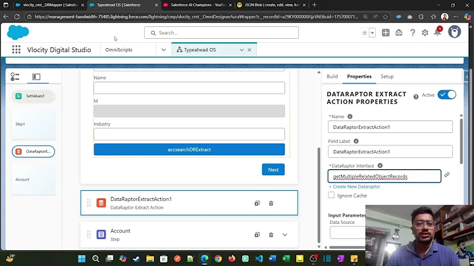
Task: Open the Typeahead OS tab actions chevron
Action: coord(242,50)
